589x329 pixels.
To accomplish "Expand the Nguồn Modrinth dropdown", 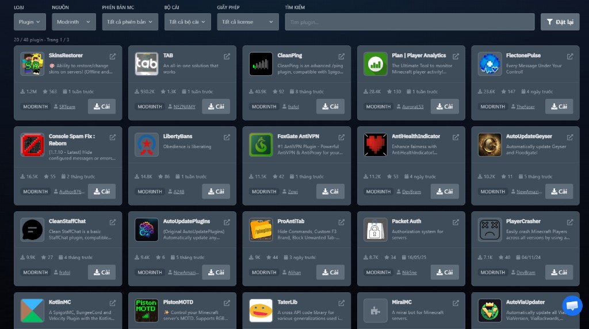I will point(74,22).
